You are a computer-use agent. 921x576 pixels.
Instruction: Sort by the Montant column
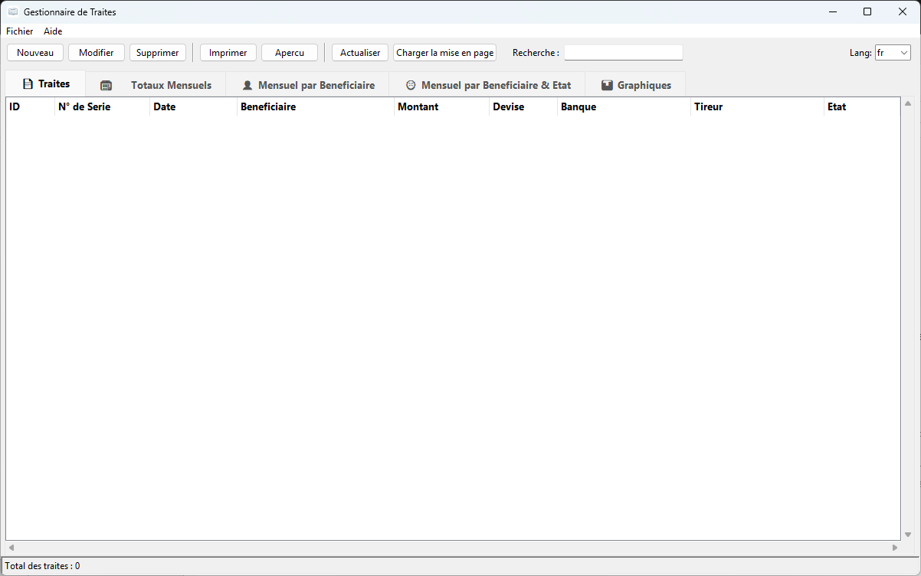coord(442,106)
